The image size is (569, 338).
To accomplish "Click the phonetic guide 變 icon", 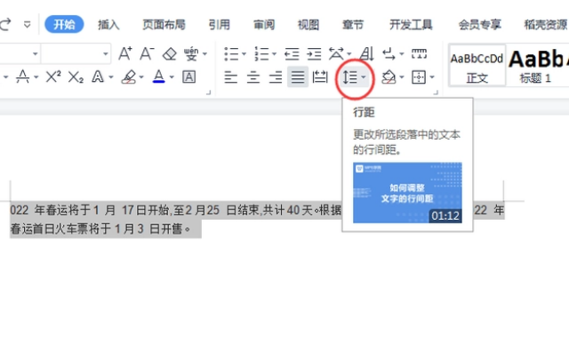I will click(190, 54).
